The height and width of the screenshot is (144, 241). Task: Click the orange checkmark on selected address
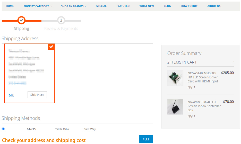pyautogui.click(x=51, y=47)
